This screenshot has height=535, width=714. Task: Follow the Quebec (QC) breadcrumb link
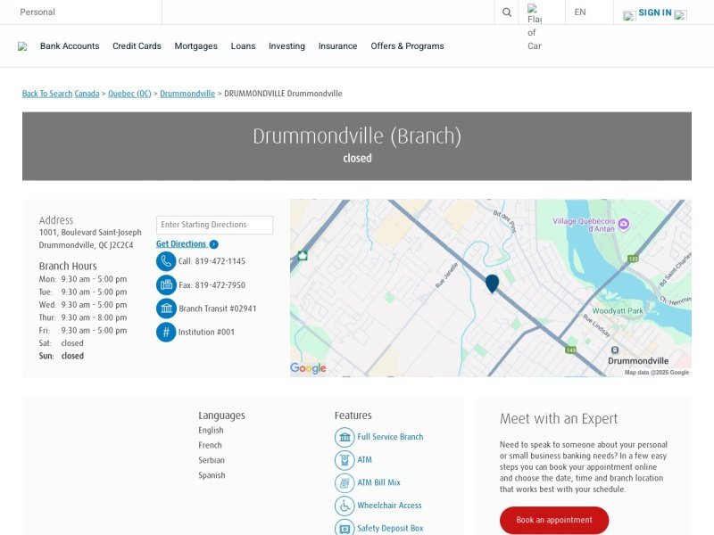[129, 94]
